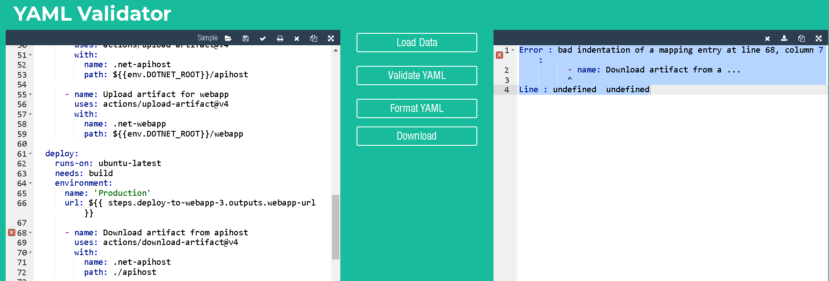This screenshot has width=829, height=281.
Task: Maximize the output panel to fullscreen
Action: coord(818,38)
